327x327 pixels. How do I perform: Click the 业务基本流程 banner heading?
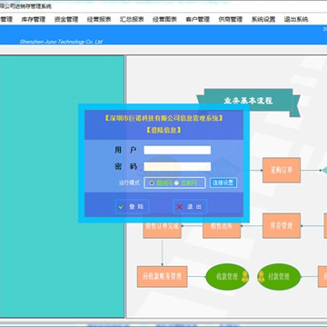[x=248, y=101]
